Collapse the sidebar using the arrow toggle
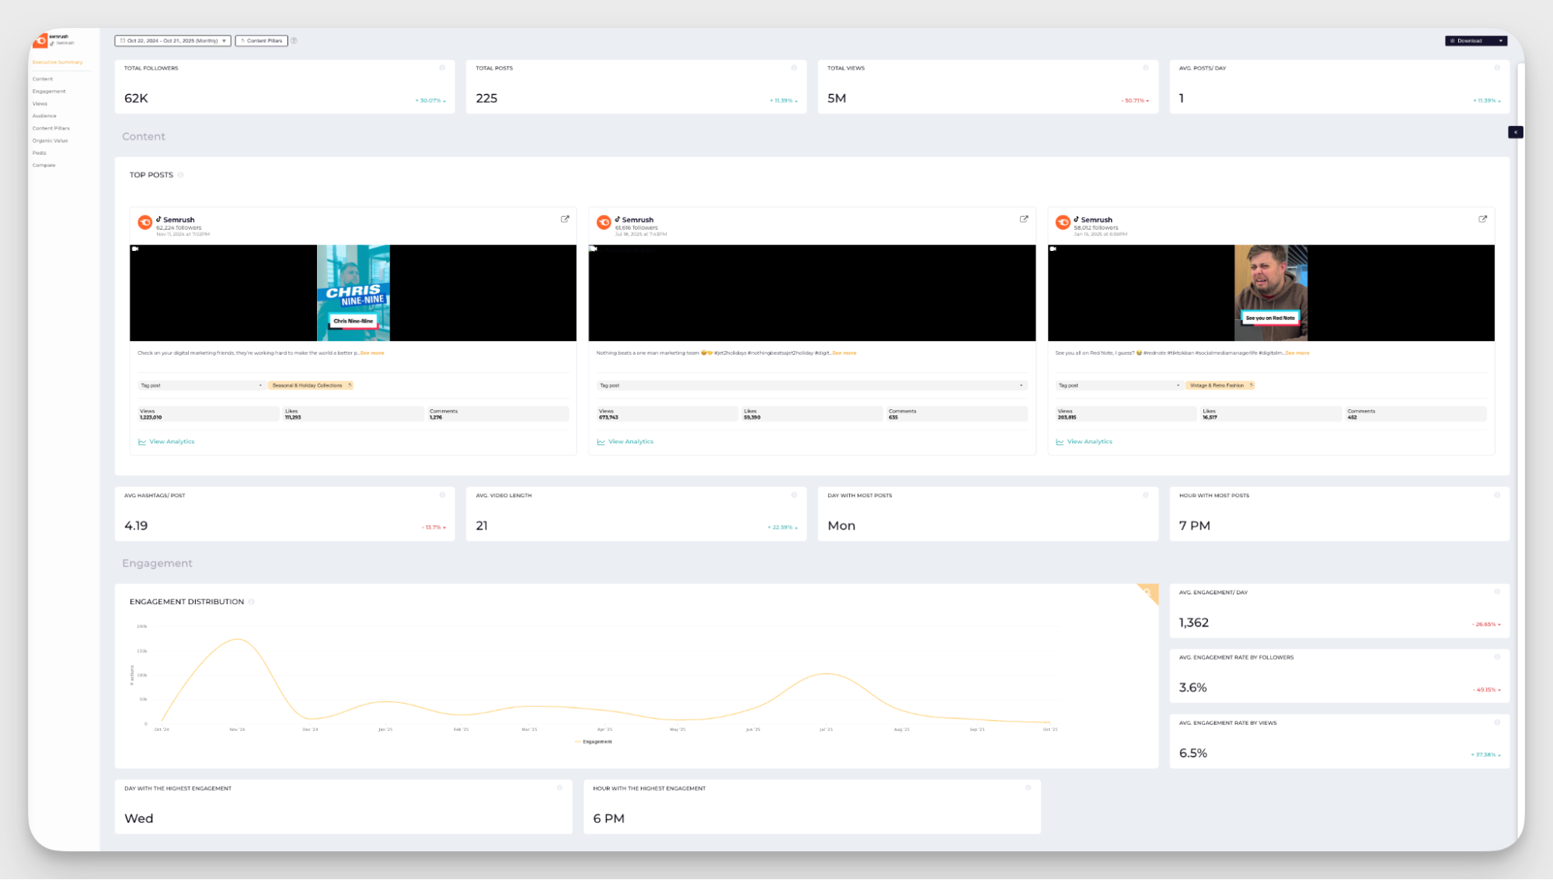The height and width of the screenshot is (880, 1553). [x=1516, y=132]
